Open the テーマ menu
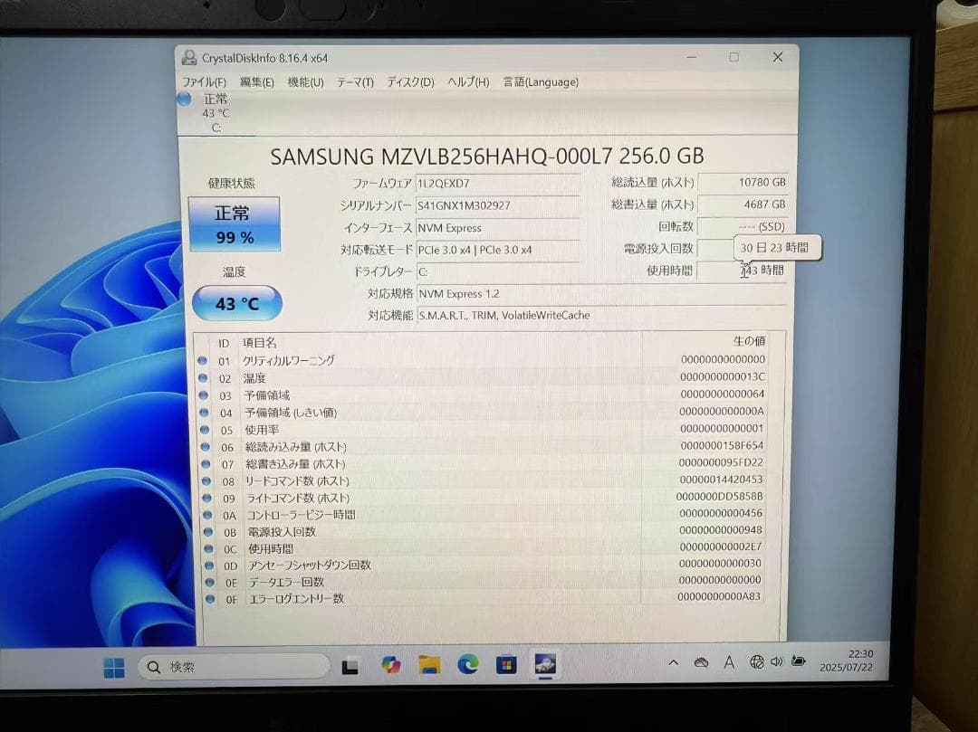 coord(353,81)
